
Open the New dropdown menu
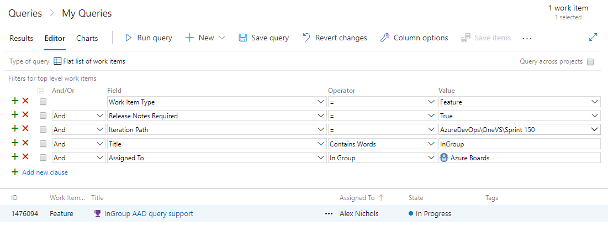[x=205, y=38]
